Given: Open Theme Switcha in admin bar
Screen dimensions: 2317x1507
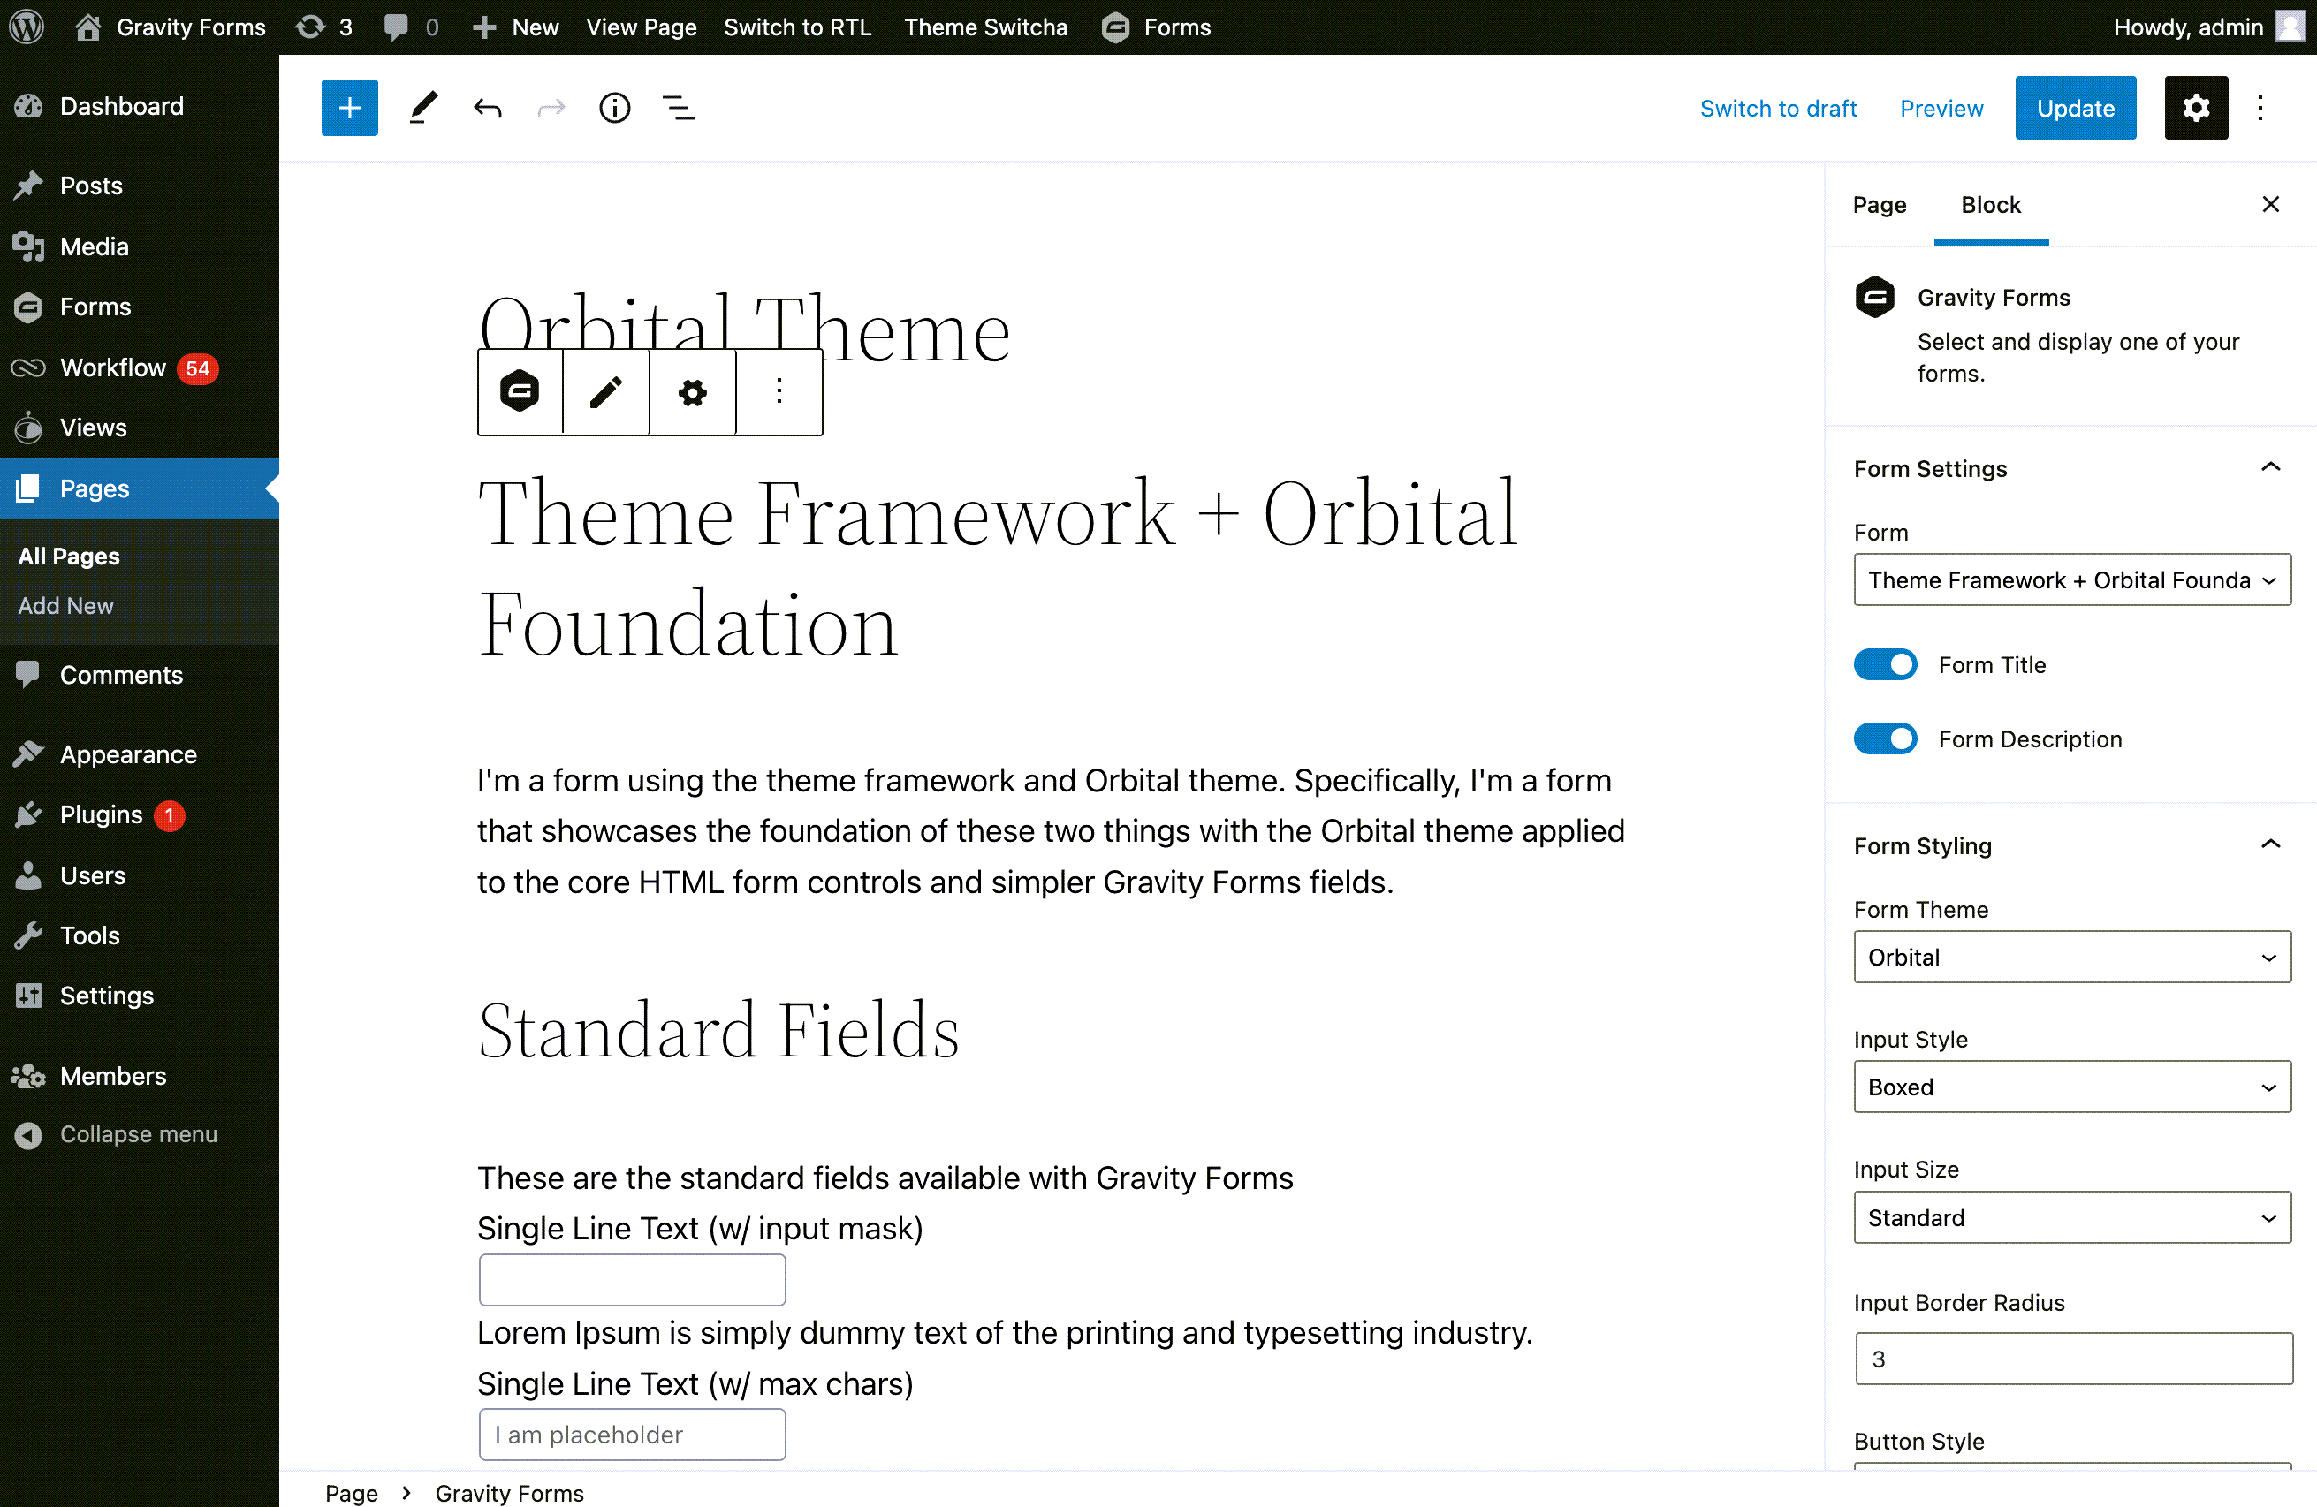Looking at the screenshot, I should [x=985, y=27].
